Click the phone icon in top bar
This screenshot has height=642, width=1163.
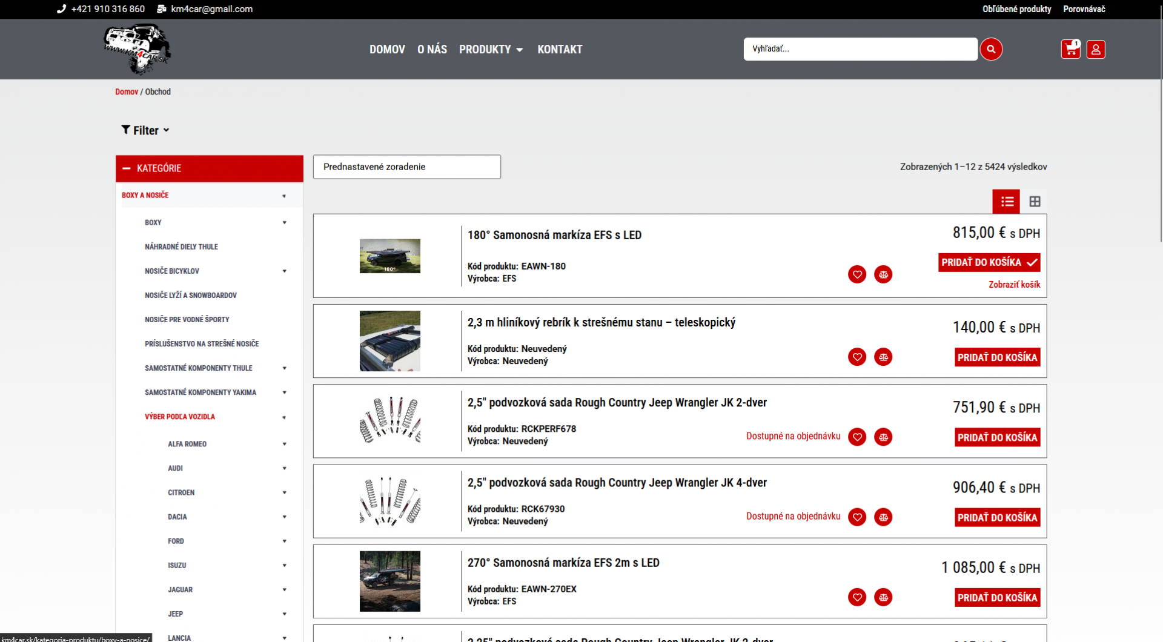click(61, 9)
